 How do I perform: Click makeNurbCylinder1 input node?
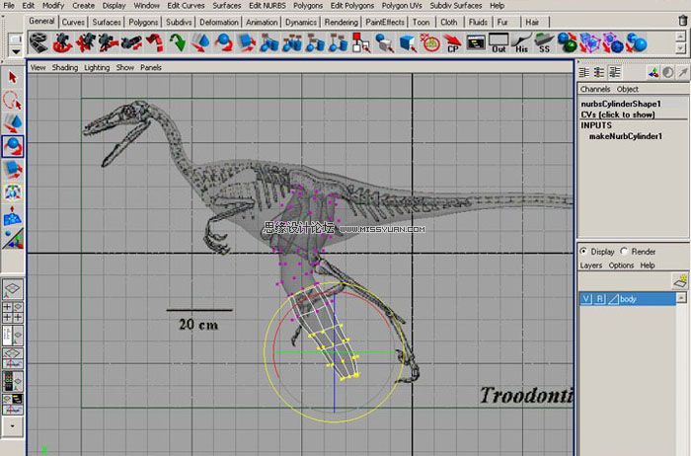(625, 136)
